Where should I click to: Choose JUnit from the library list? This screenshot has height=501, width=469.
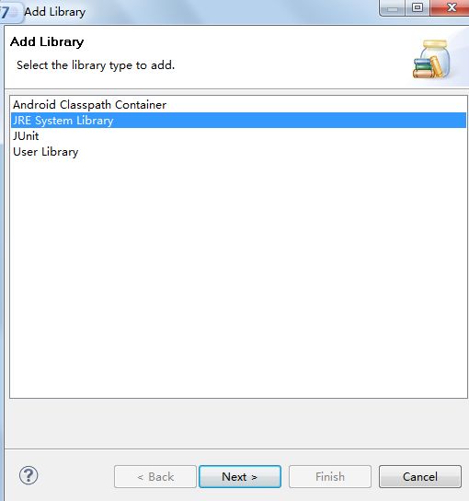[239, 136]
